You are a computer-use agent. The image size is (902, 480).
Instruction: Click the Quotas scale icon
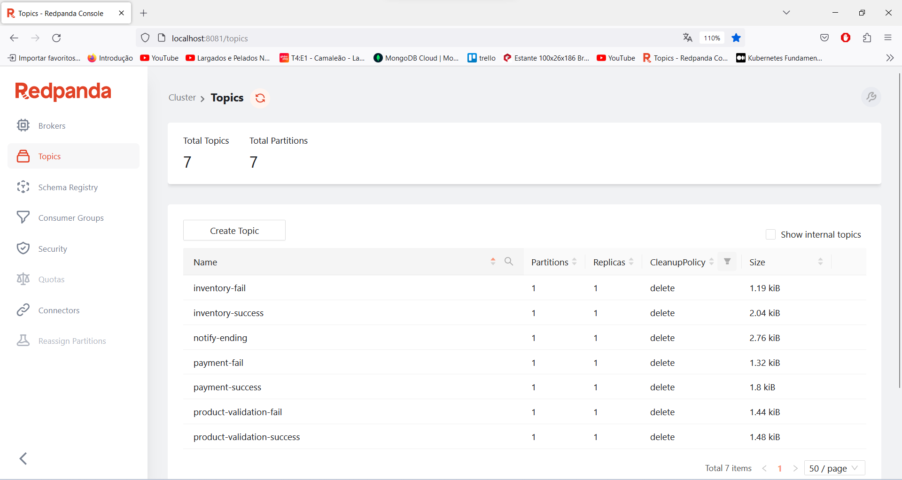coord(23,279)
